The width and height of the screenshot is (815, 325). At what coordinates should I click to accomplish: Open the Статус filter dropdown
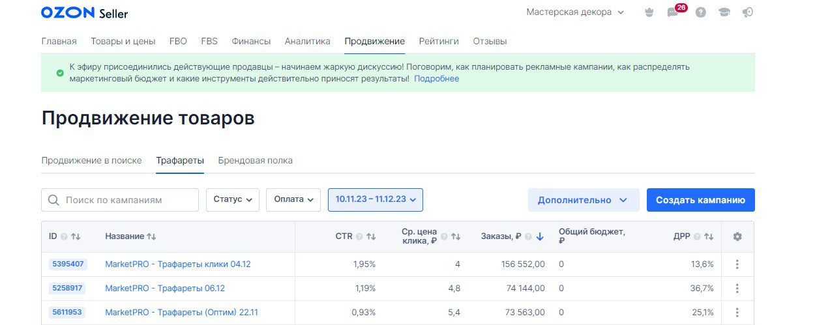(233, 199)
